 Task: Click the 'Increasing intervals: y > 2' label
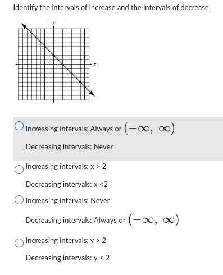[66, 240]
